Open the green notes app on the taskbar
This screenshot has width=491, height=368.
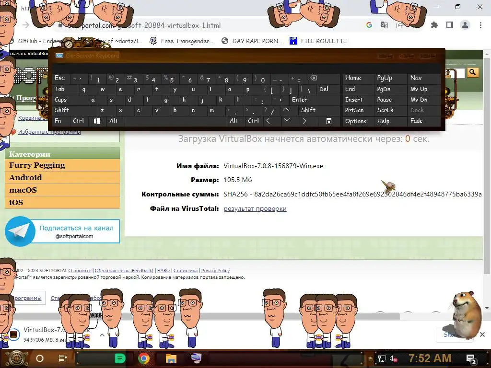click(x=120, y=358)
